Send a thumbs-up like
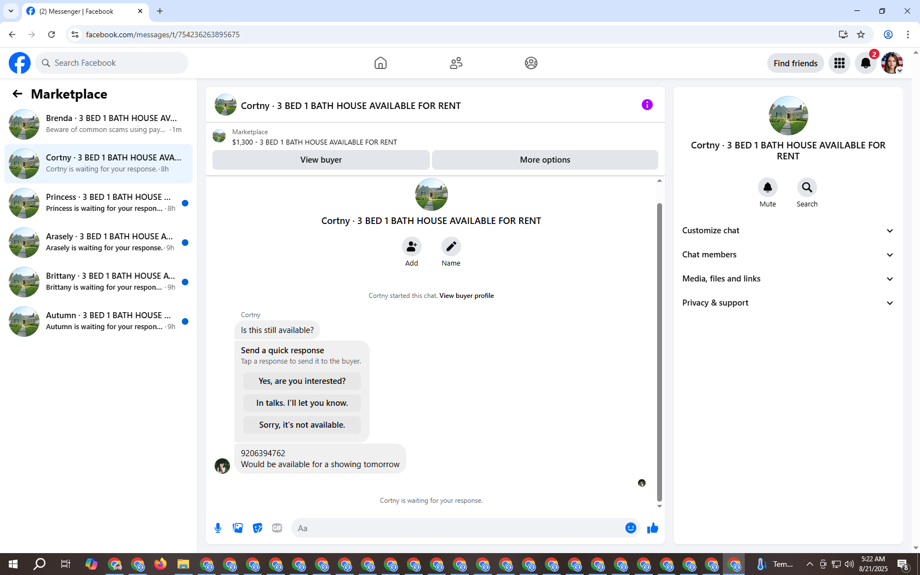 click(x=653, y=528)
